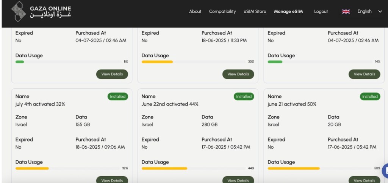Open the chat widget bubble
The height and width of the screenshot is (183, 388).
(385, 170)
